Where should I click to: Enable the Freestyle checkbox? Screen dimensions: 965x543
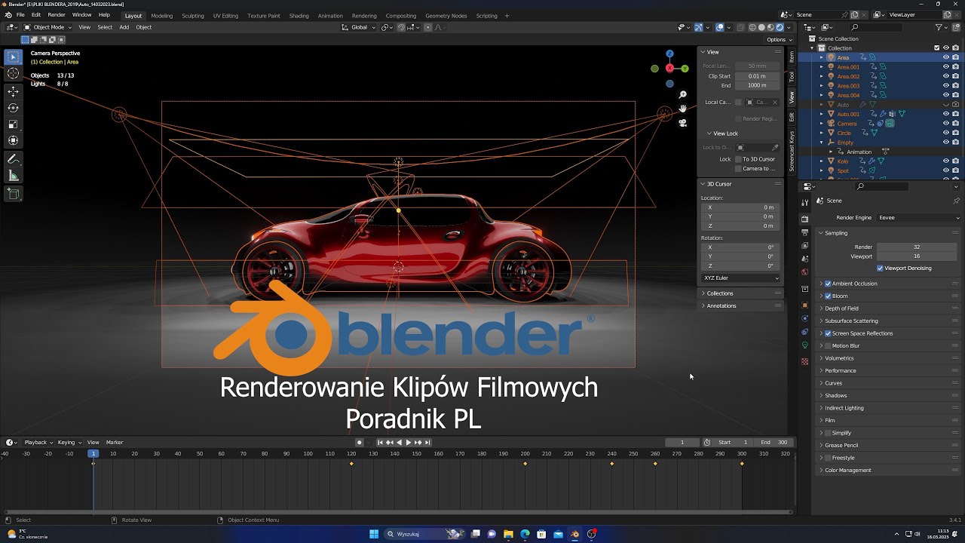828,458
